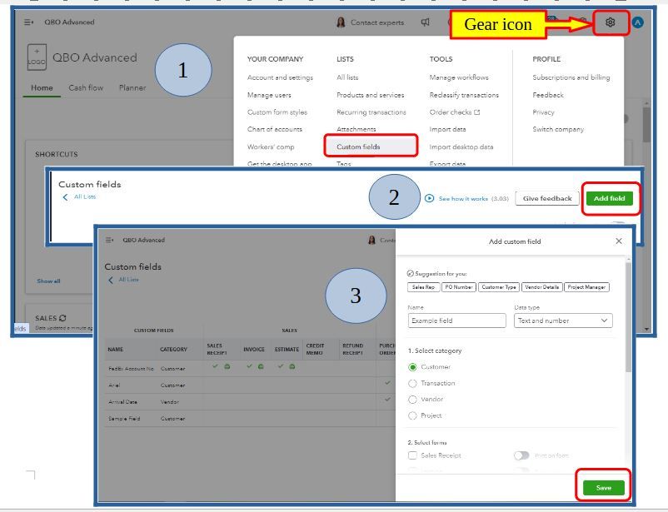
Task: Open Import data
Action: (447, 129)
